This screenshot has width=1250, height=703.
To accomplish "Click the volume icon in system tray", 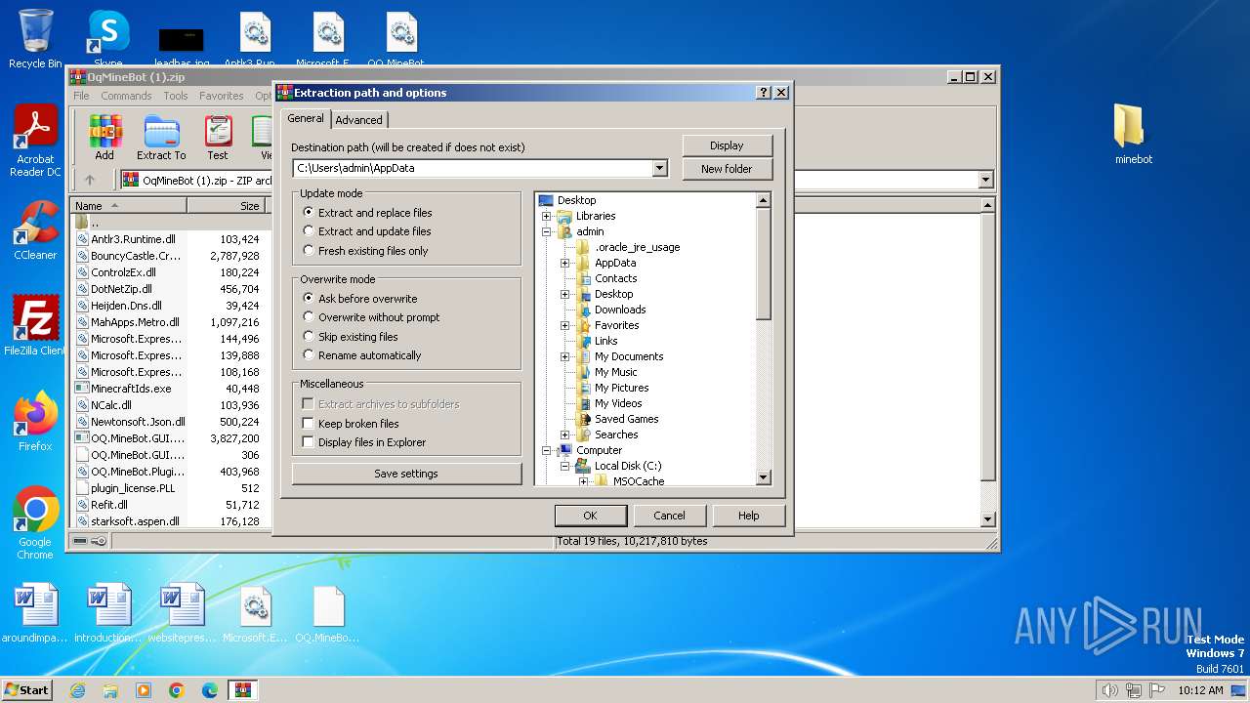I will pyautogui.click(x=1109, y=690).
